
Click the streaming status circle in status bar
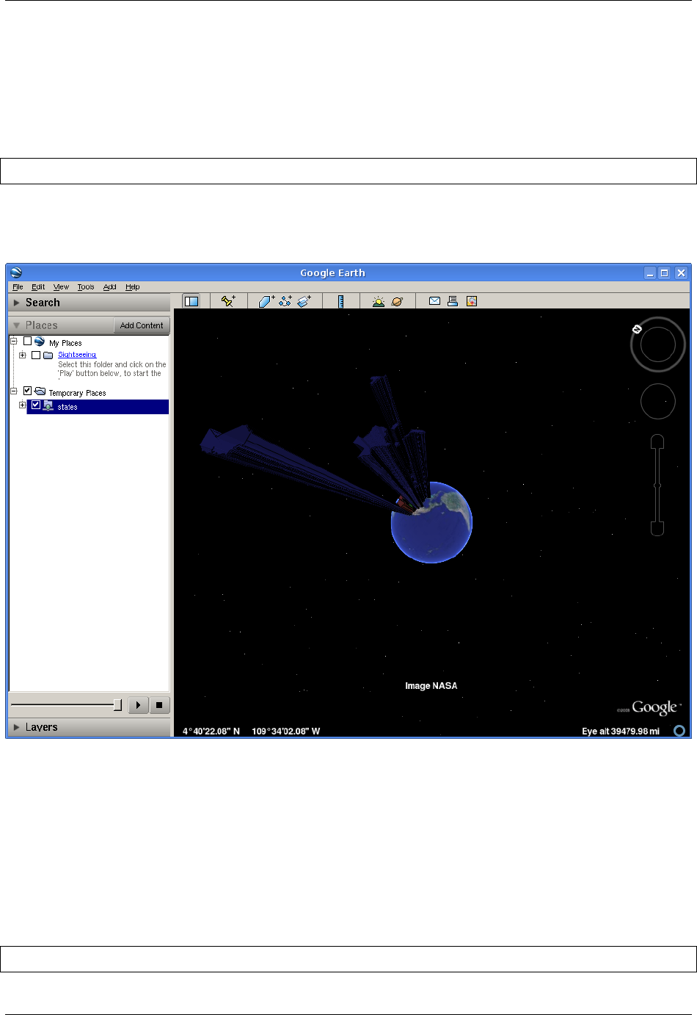pos(680,730)
